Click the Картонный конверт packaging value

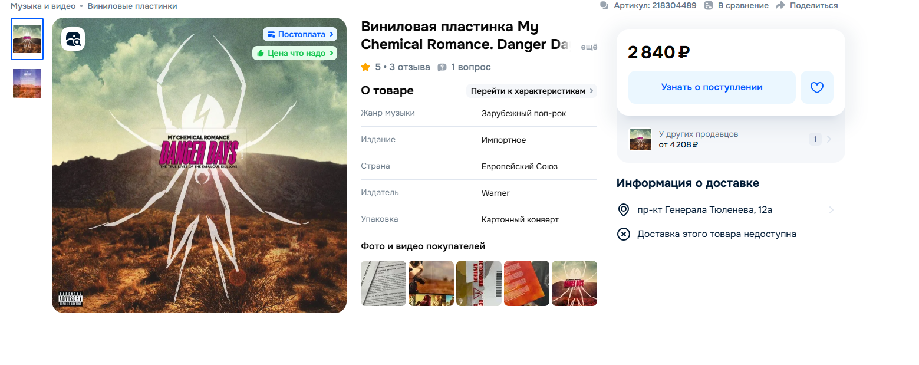click(x=520, y=219)
